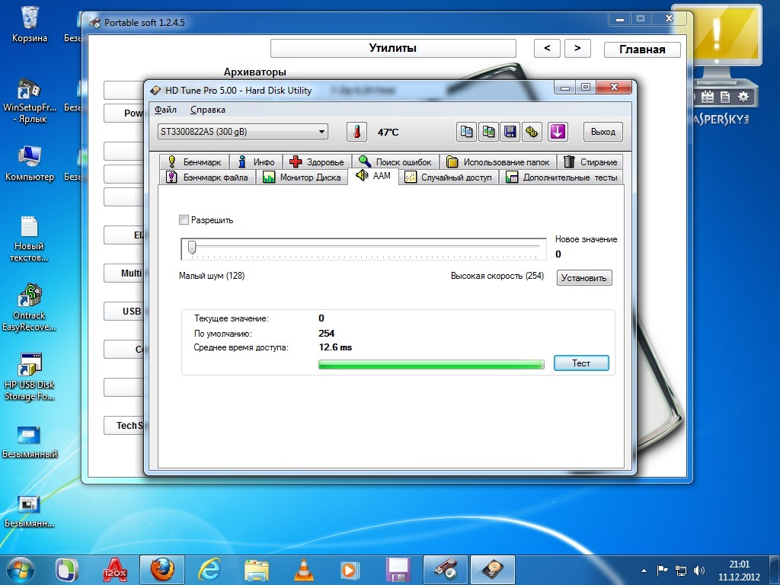Open the Безымянный image file with the blue thumbnail
This screenshot has height=585, width=780.
(x=29, y=442)
